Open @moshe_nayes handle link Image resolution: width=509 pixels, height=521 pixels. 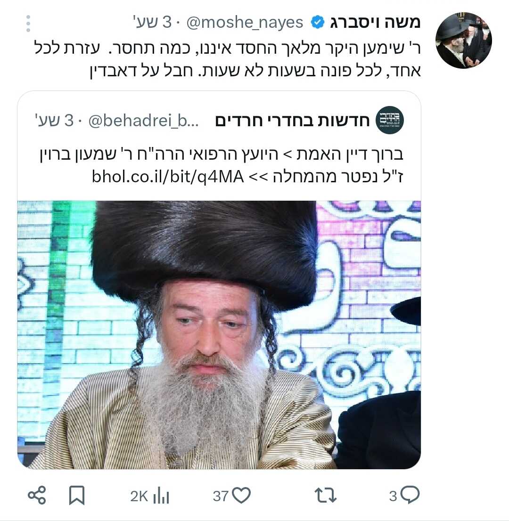pos(245,23)
